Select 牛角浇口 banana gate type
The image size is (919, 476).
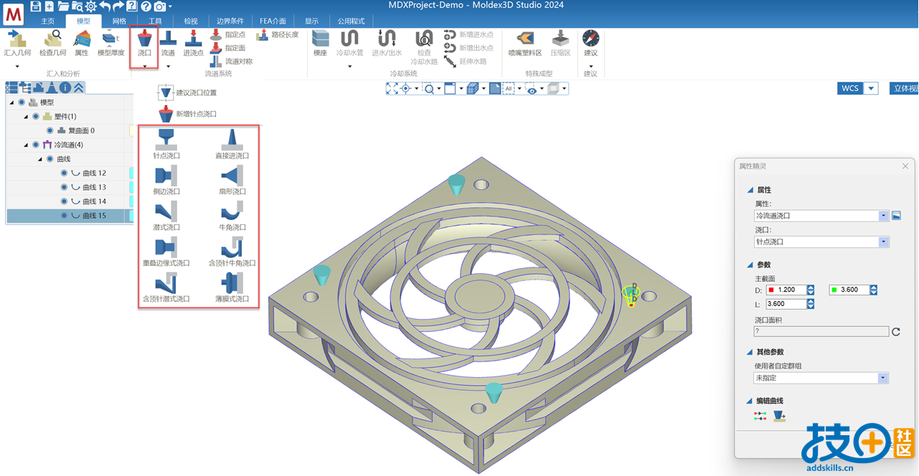(232, 216)
